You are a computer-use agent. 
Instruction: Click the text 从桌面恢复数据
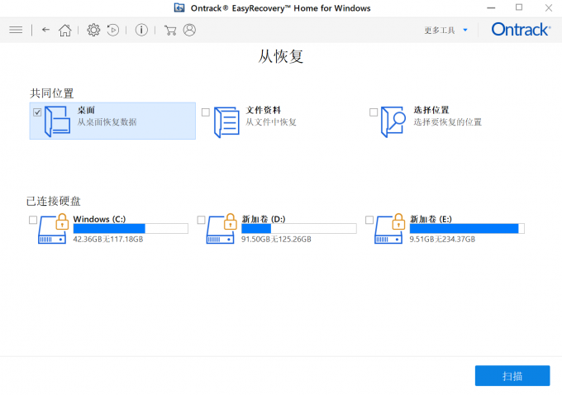107,122
